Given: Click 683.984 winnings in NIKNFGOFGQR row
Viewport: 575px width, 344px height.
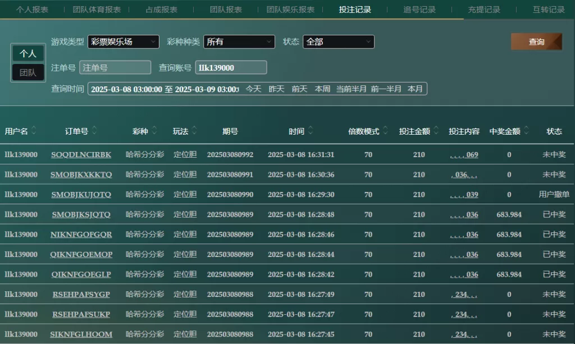Looking at the screenshot, I should (x=509, y=235).
